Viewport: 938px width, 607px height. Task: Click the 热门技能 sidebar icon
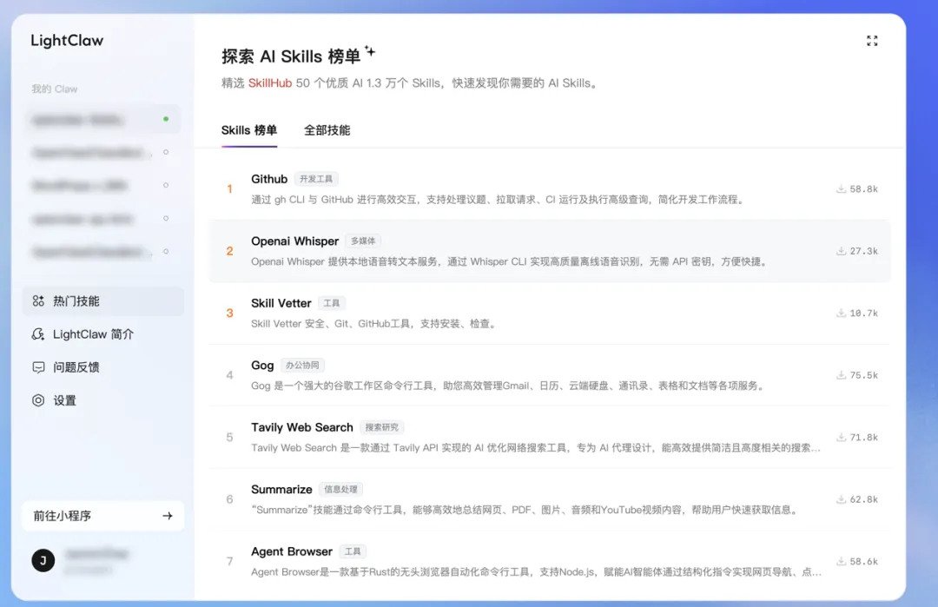(38, 300)
